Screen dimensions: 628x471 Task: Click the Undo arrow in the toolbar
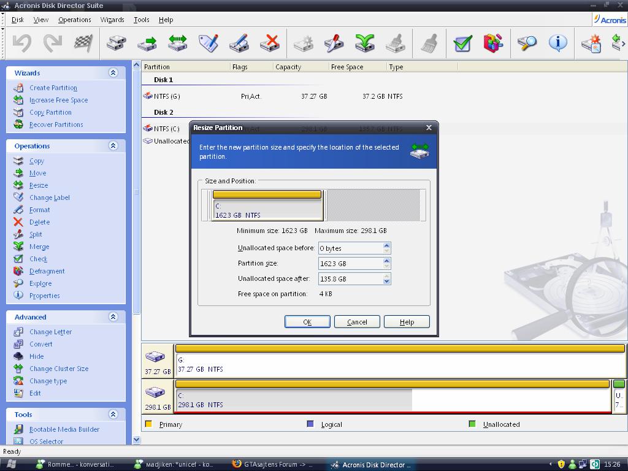tap(22, 43)
